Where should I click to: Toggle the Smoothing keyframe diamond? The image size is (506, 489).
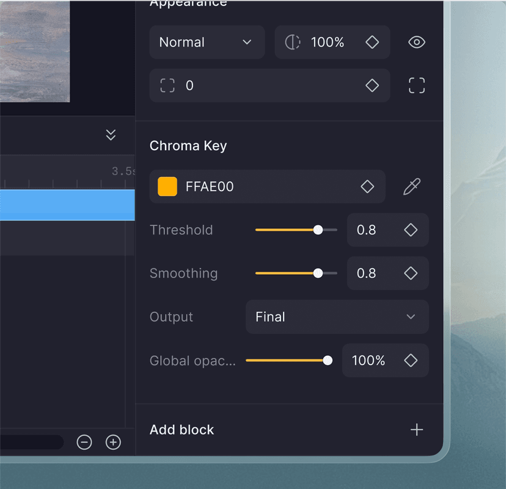[411, 273]
